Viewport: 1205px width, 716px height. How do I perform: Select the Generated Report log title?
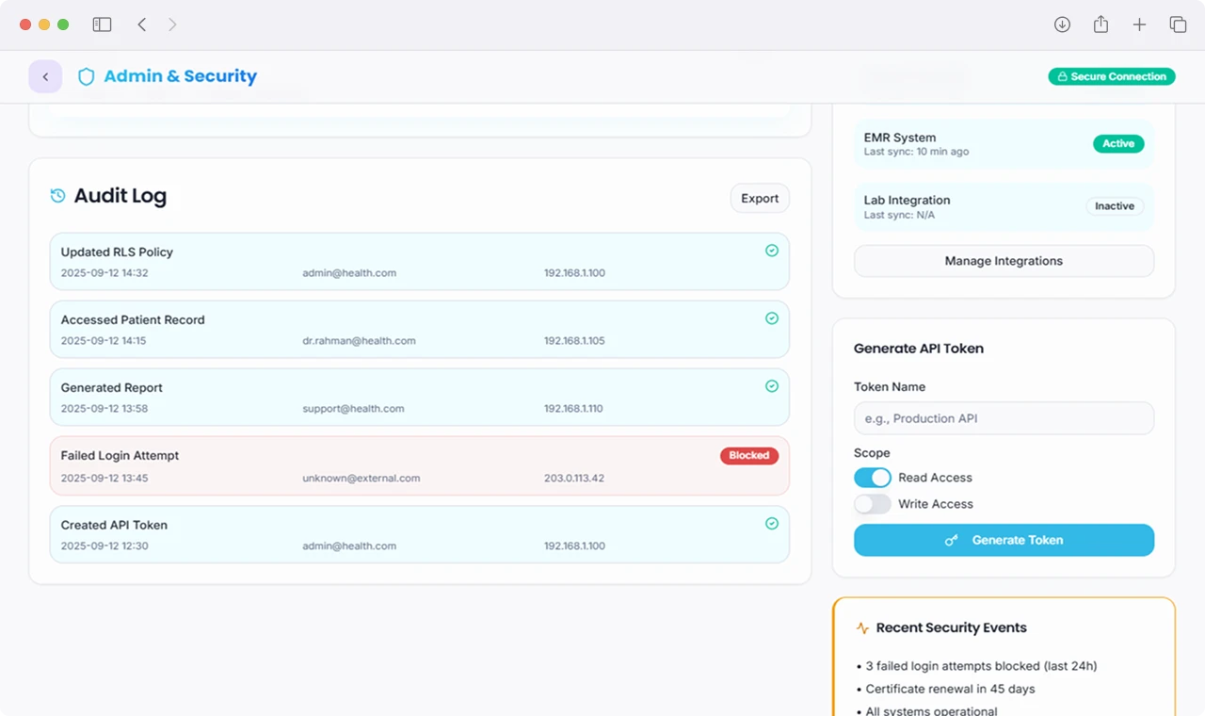click(x=112, y=387)
